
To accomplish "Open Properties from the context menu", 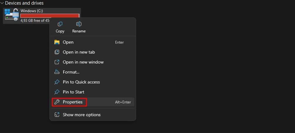I will 73,102.
